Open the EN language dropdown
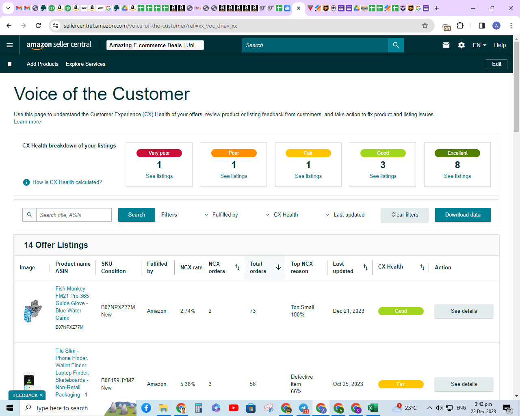 point(479,45)
